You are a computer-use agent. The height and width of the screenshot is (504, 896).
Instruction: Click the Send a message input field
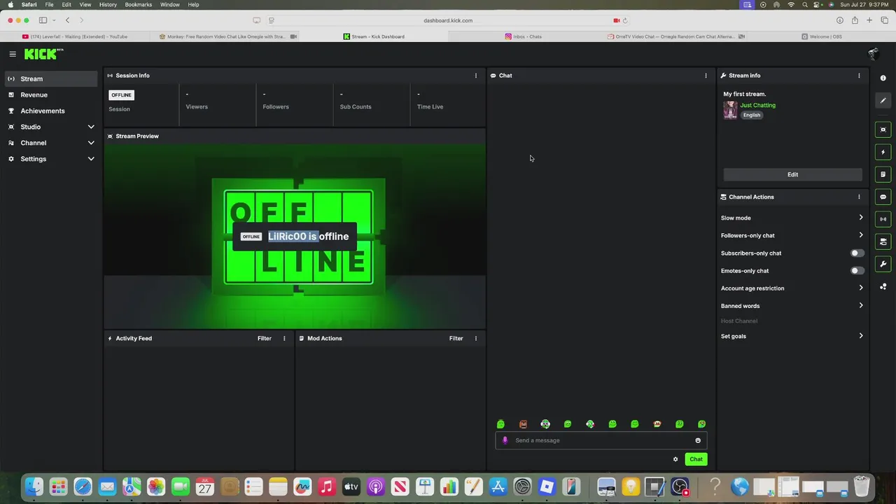click(601, 440)
